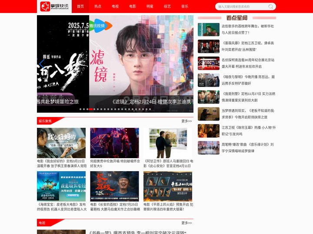The height and width of the screenshot is (234, 313).
Task: Open 《阿甘正传》原班人马重磅回归 article link
Action: tap(168, 163)
